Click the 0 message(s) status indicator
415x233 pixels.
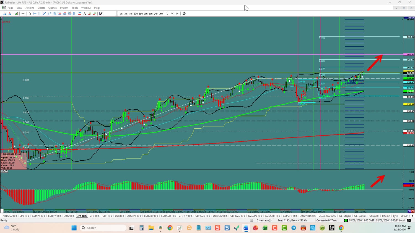pos(264,220)
